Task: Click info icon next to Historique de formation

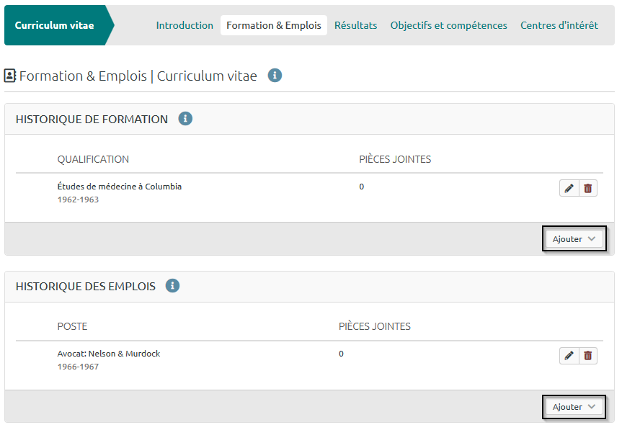Action: click(x=185, y=119)
